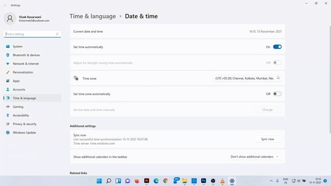Open taskbar Search
The height and width of the screenshot is (186, 331).
[109, 181]
